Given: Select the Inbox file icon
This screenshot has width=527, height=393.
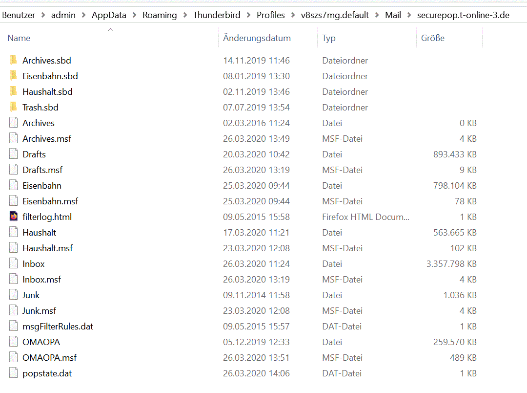Looking at the screenshot, I should point(13,263).
